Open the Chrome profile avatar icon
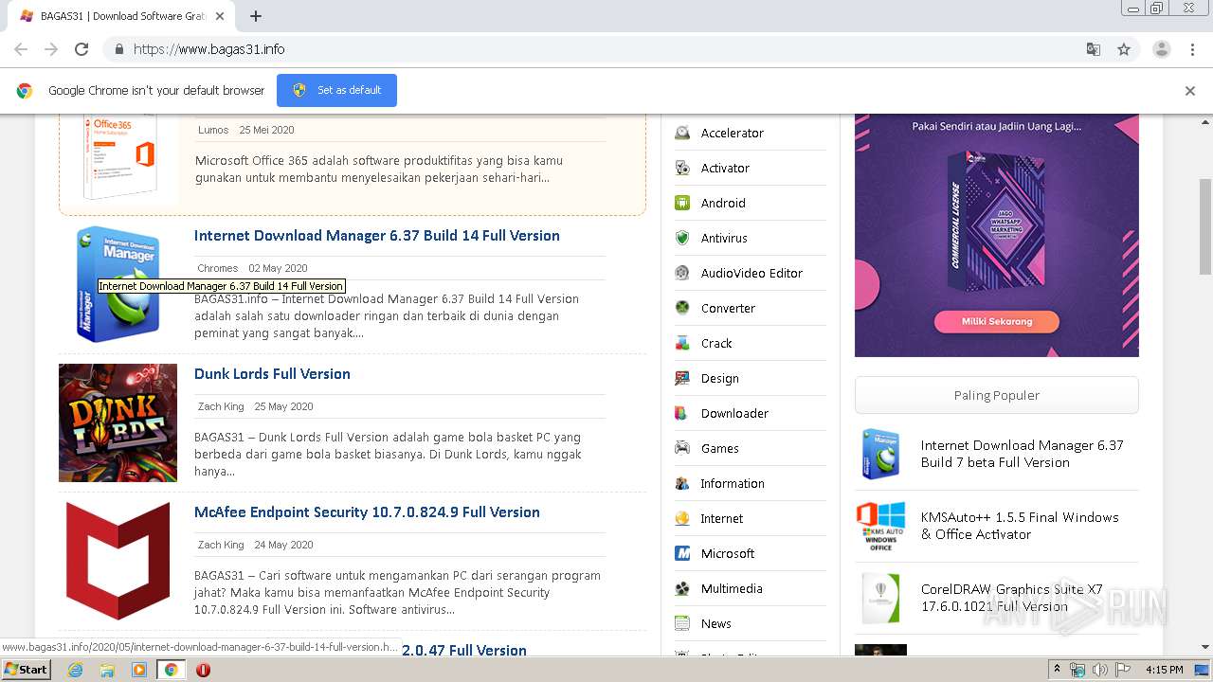Screen dimensions: 1213x682 pos(1162,49)
